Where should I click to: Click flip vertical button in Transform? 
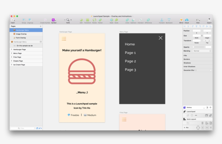coord(209,41)
